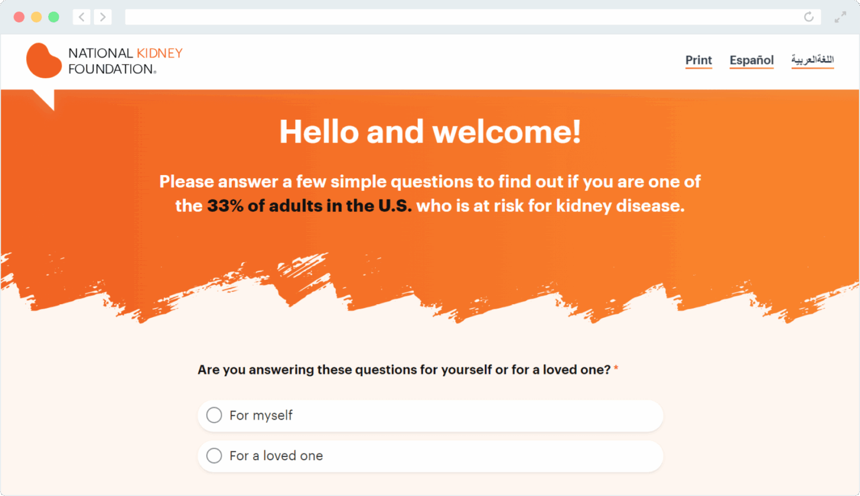Click the browser forward arrow
The width and height of the screenshot is (860, 496).
pyautogui.click(x=102, y=17)
